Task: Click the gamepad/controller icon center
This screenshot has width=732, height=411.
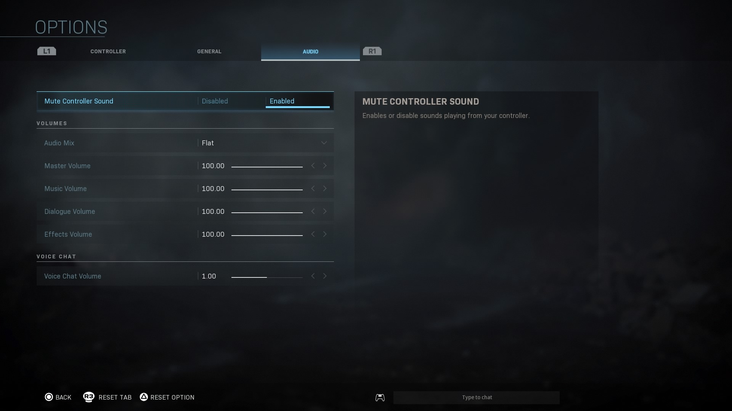Action: [x=380, y=397]
